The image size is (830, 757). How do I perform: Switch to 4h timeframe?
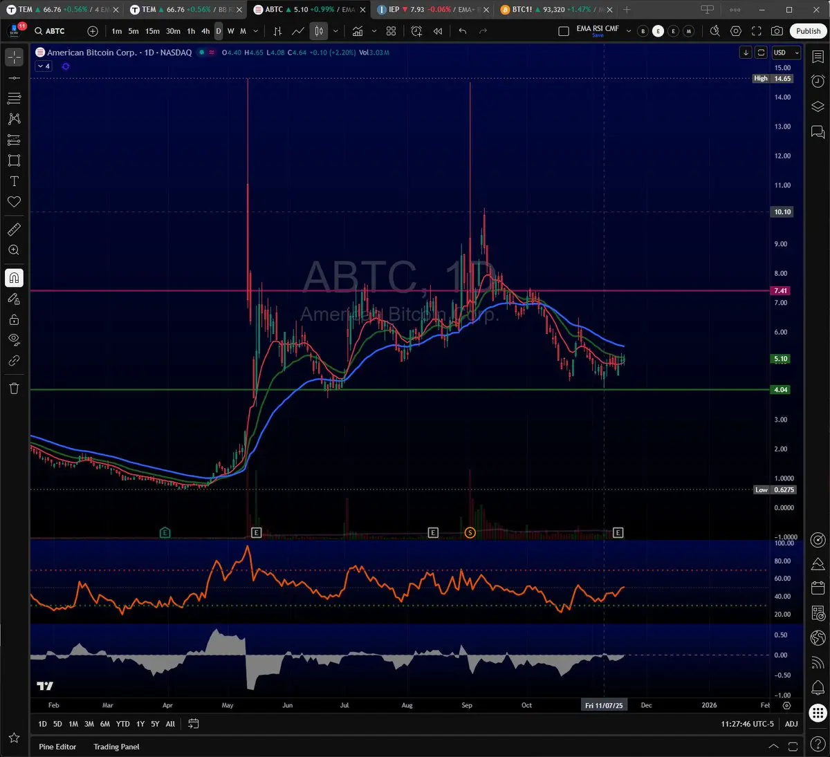[x=205, y=31]
